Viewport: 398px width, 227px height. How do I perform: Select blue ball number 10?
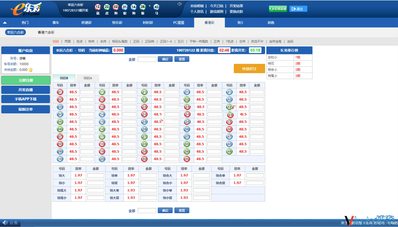60,159
